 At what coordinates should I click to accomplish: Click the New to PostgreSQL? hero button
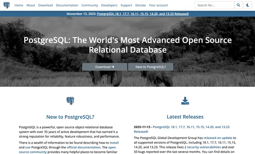(x=151, y=67)
